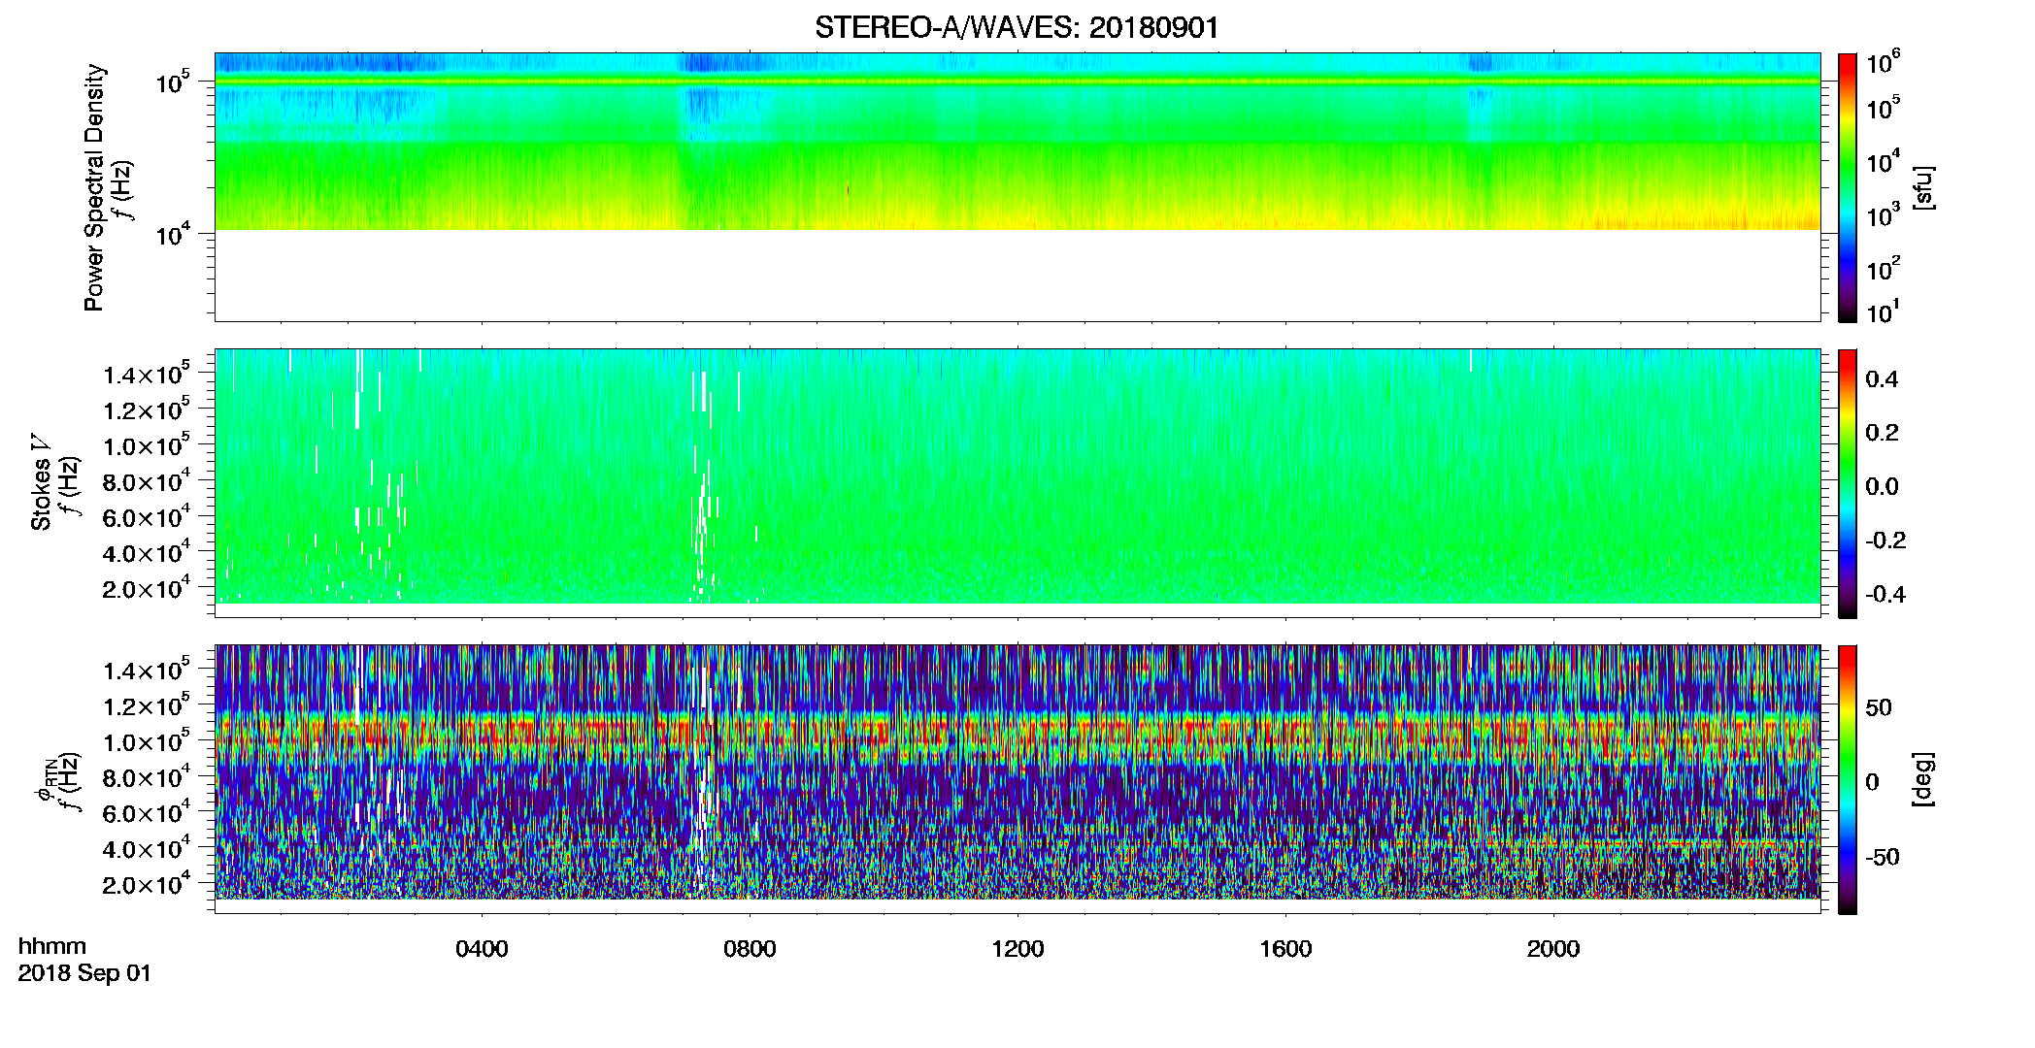Image resolution: width=2035 pixels, height=1048 pixels.
Task: Click the 2018 Sep 01 date label
Action: pyautogui.click(x=84, y=973)
